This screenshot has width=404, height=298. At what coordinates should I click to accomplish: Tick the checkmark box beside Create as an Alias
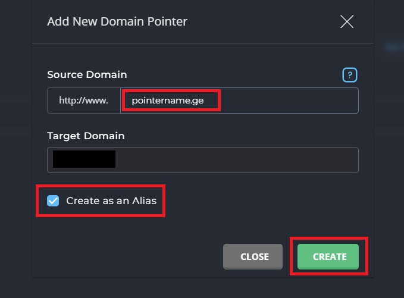pos(53,200)
